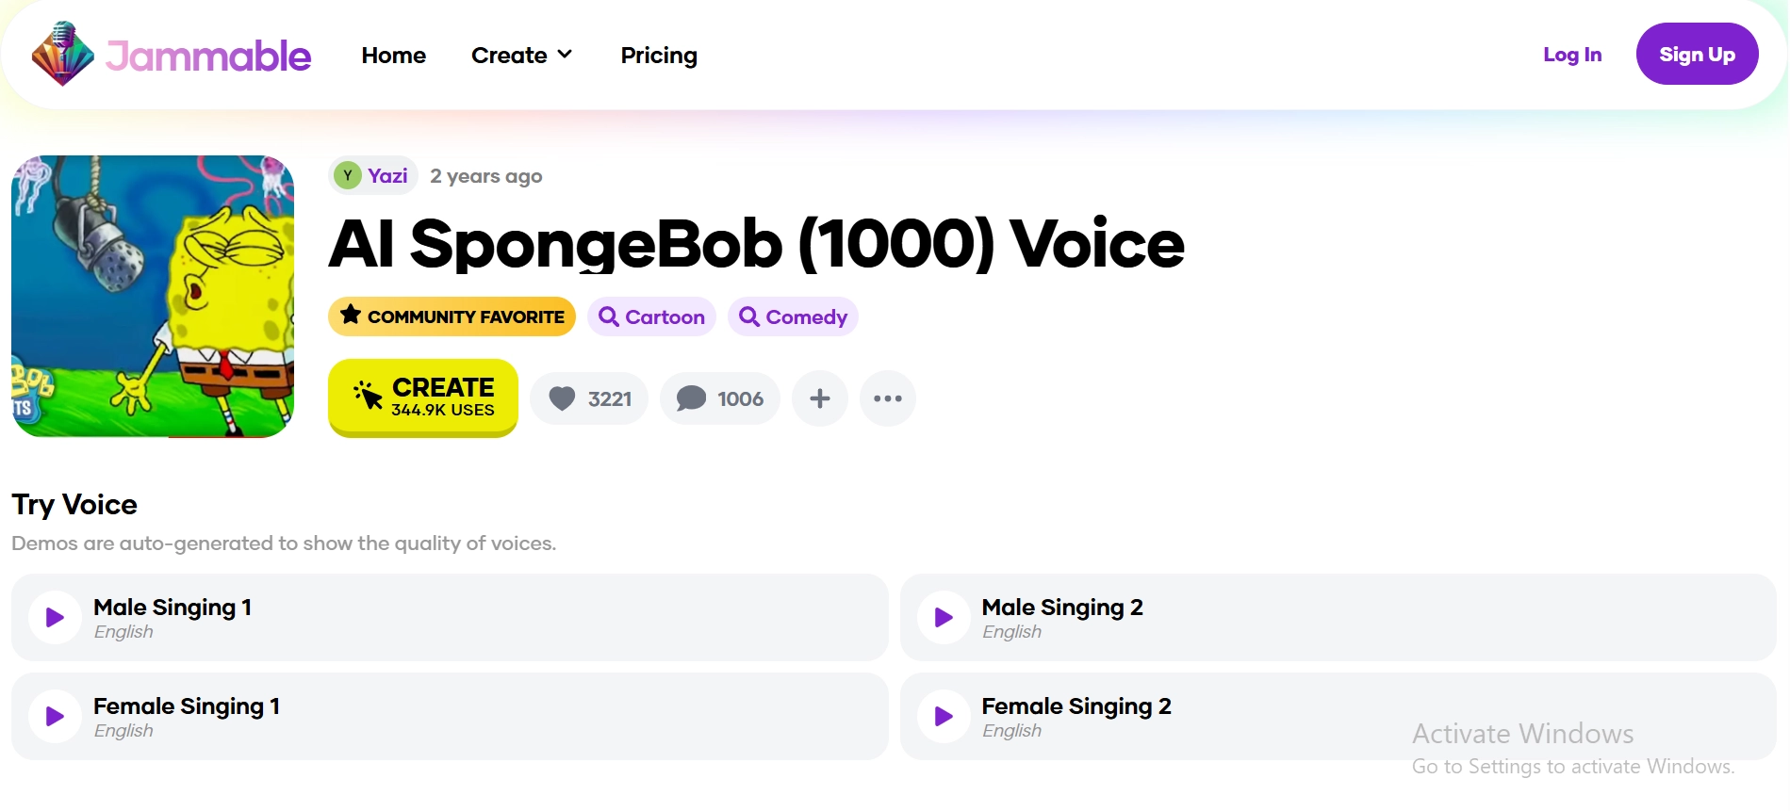Play the Female Singing 1 demo
The width and height of the screenshot is (1790, 811).
pos(54,716)
